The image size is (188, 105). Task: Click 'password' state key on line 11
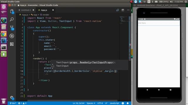[50, 49]
